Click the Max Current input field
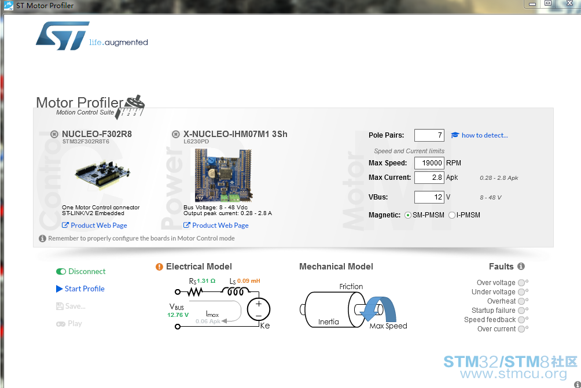Viewport: 581px width, 388px height. (x=429, y=178)
